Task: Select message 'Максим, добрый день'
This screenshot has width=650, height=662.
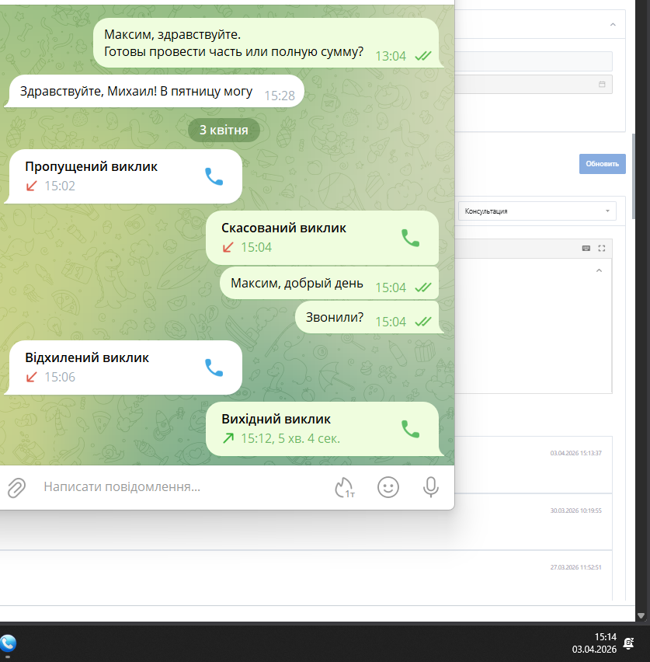Action: [329, 283]
